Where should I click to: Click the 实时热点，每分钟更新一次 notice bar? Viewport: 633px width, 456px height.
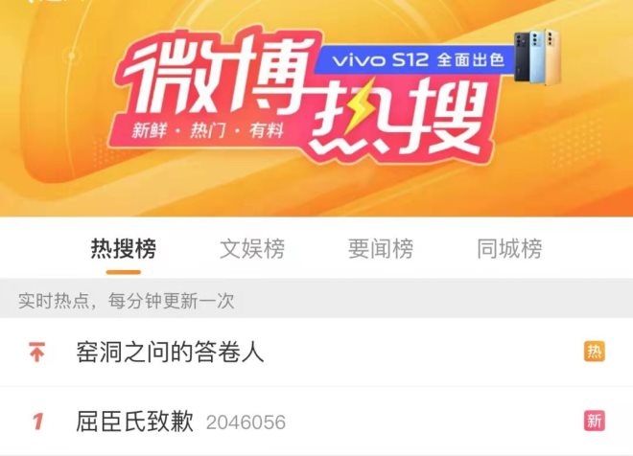click(316, 301)
